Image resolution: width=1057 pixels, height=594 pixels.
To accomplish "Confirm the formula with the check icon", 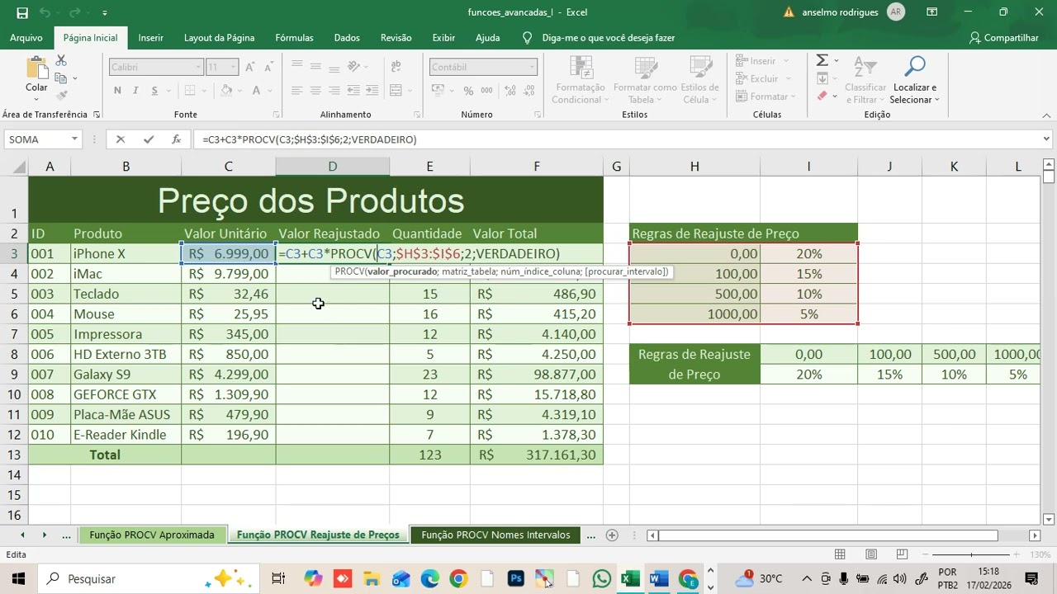I will [149, 139].
